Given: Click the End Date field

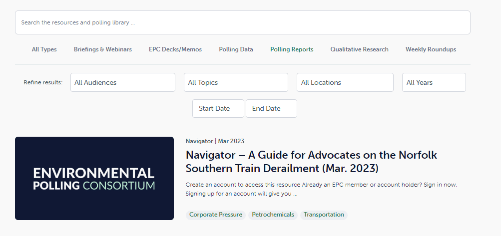Looking at the screenshot, I should 271,108.
